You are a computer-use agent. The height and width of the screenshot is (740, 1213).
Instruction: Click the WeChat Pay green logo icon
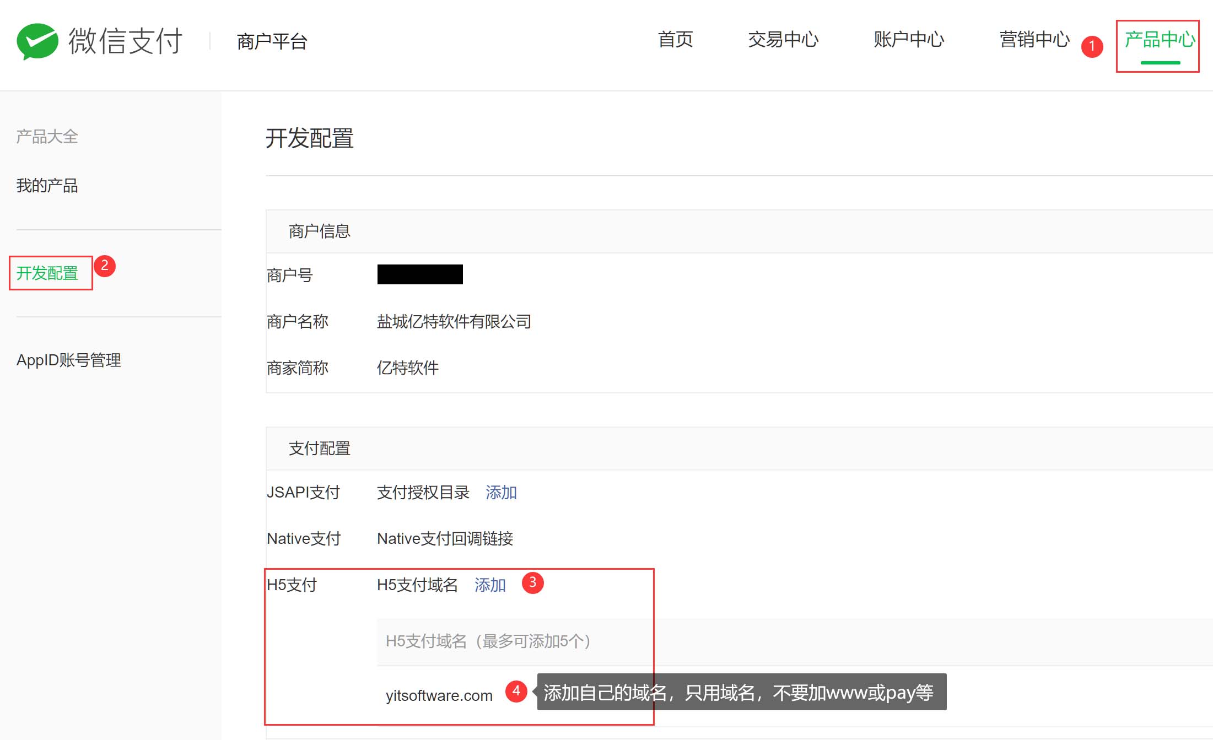pos(37,41)
